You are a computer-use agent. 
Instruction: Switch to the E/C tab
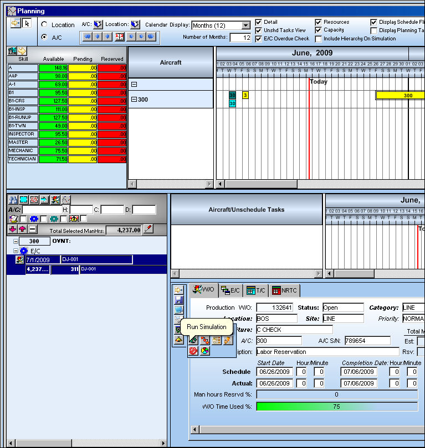coord(231,290)
